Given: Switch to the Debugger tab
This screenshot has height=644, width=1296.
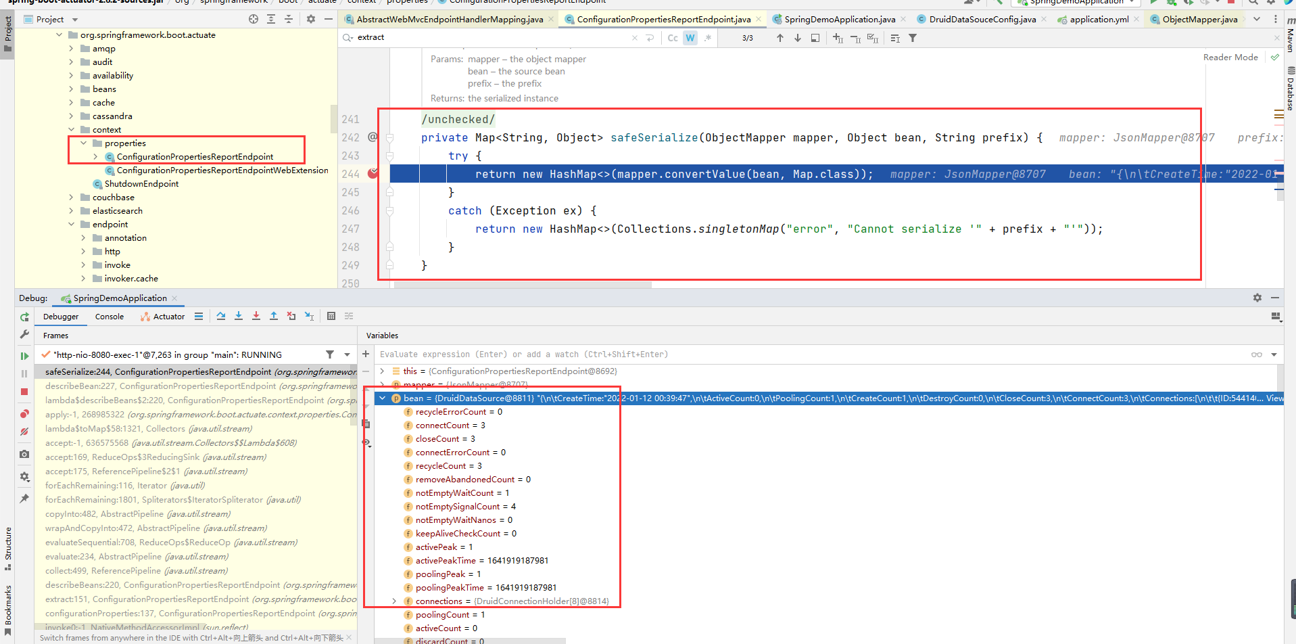Looking at the screenshot, I should 61,317.
